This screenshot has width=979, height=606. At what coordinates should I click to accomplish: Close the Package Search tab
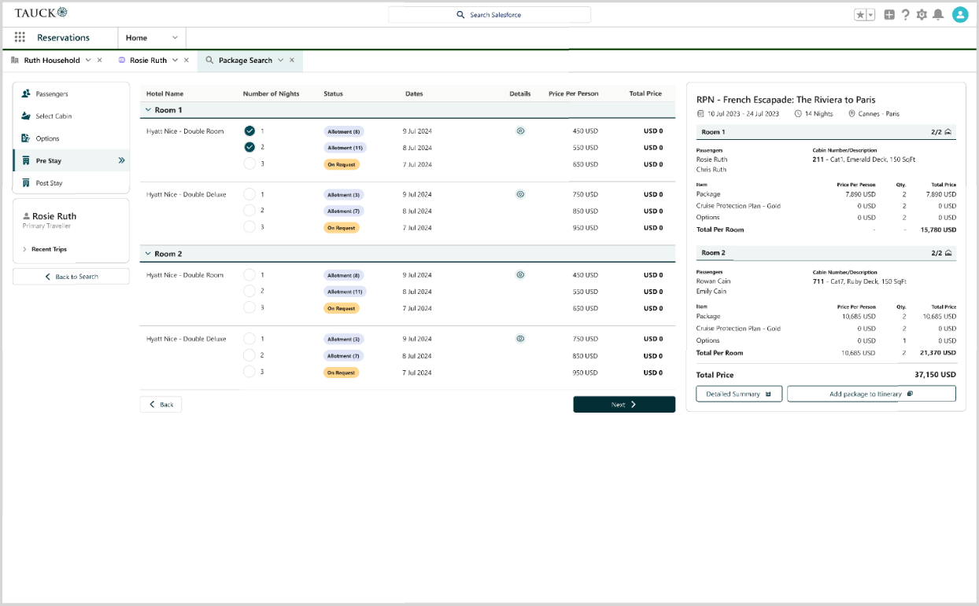(x=292, y=61)
